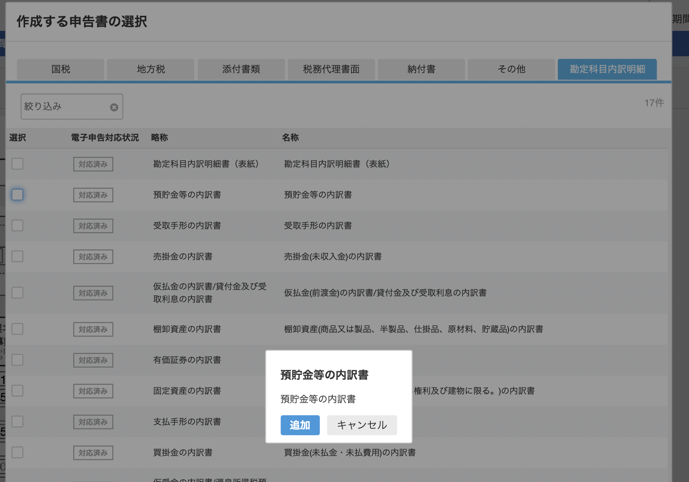Enable the 受取手形の内訳書 checkbox
The height and width of the screenshot is (482, 689).
pos(17,226)
